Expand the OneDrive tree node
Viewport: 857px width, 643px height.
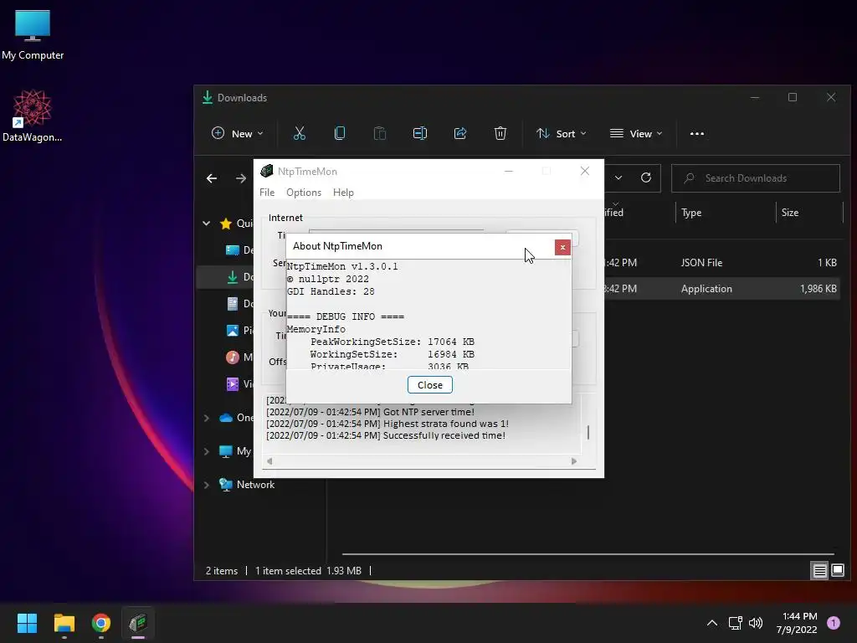pos(207,418)
